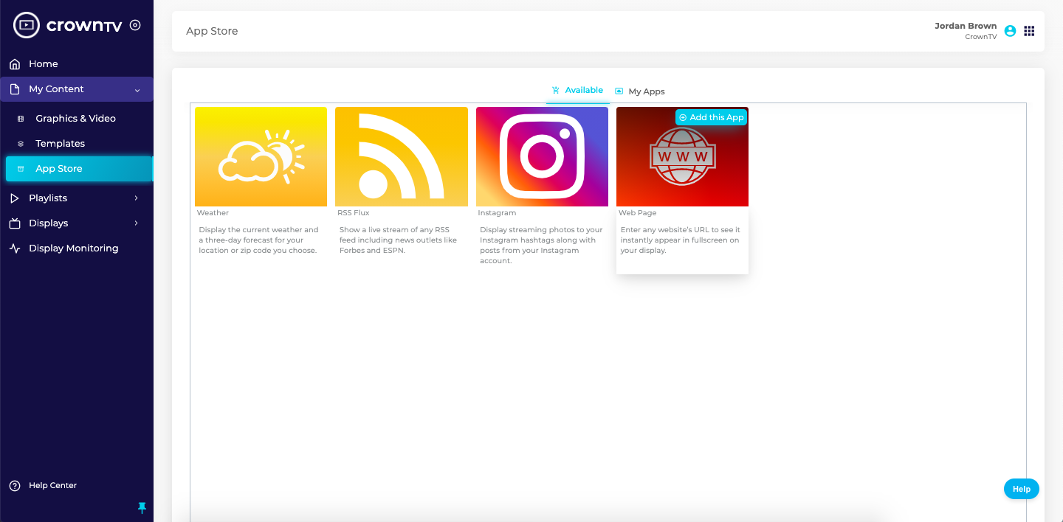Screen dimensions: 1063x522
Task: Click the App Store sidebar icon
Action: pos(21,169)
